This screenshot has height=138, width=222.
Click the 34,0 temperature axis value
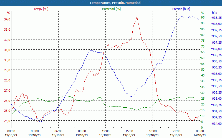pyautogui.click(x=7, y=19)
